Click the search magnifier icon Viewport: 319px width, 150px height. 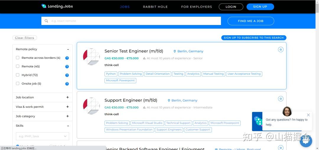click(x=46, y=21)
